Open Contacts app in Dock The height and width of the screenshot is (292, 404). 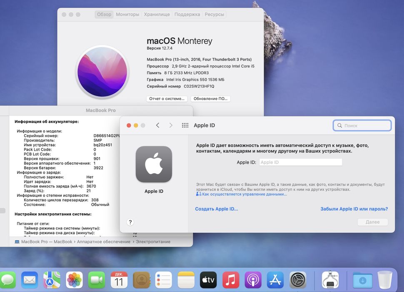[141, 280]
